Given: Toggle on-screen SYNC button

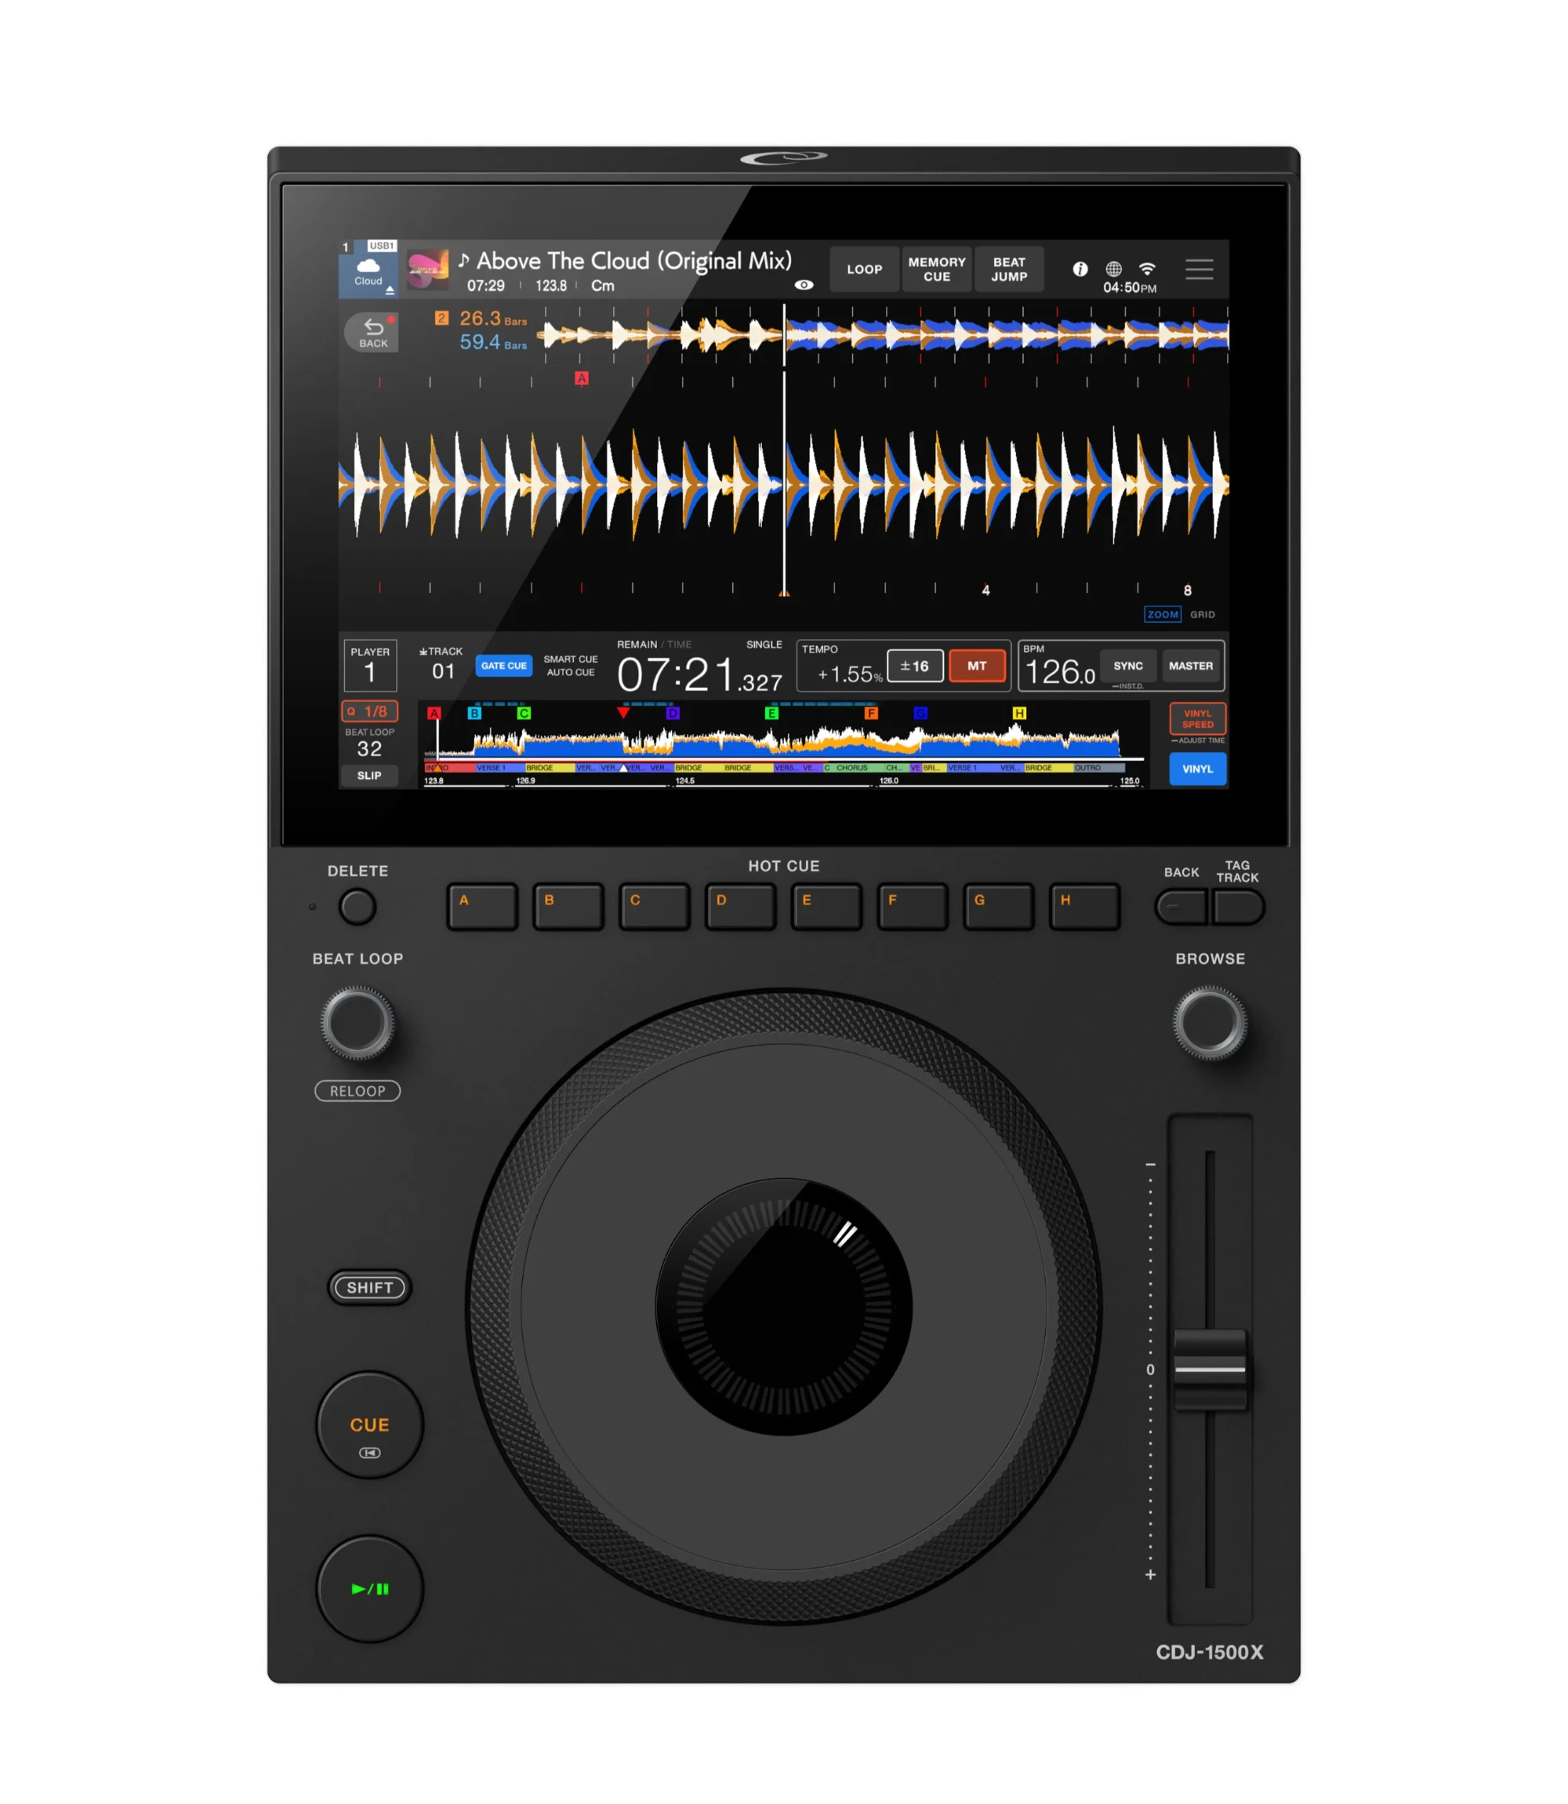Looking at the screenshot, I should point(1128,666).
